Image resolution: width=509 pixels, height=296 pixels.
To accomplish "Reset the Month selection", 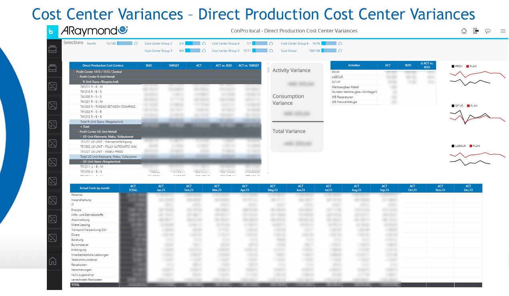I will point(136,43).
